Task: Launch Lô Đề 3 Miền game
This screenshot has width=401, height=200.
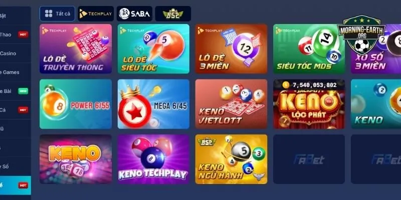Action: (x=231, y=48)
